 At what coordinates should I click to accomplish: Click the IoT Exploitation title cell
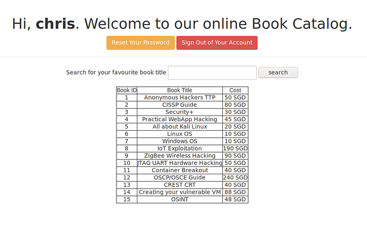(x=179, y=149)
